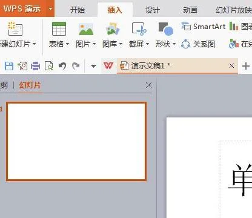
Task: Expand the 新建幻灯片 dropdown arrow
Action: coord(34,44)
